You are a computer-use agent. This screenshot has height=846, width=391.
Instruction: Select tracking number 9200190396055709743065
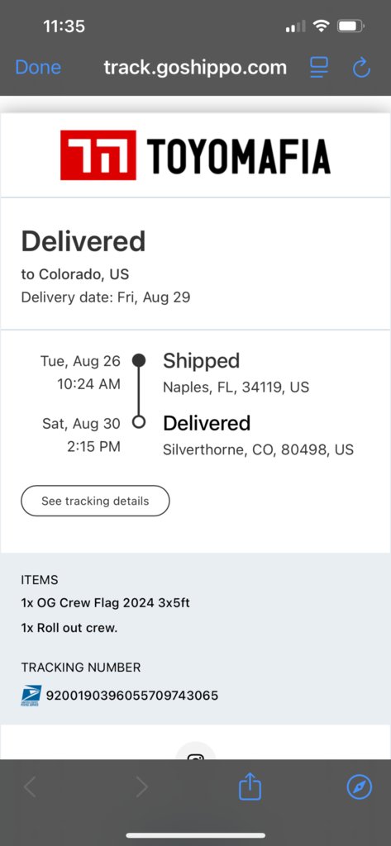click(x=132, y=696)
